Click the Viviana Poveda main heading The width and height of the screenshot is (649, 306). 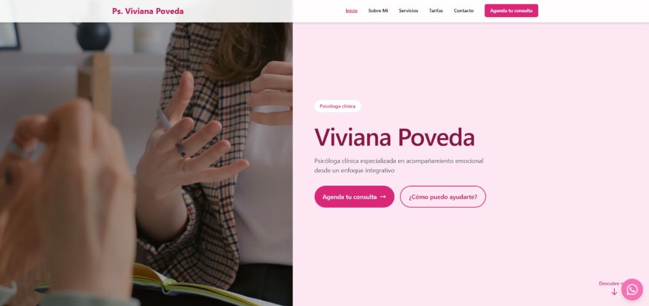click(395, 137)
